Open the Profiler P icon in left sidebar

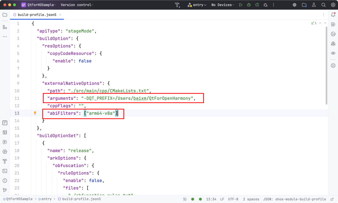pyautogui.click(x=5, y=142)
